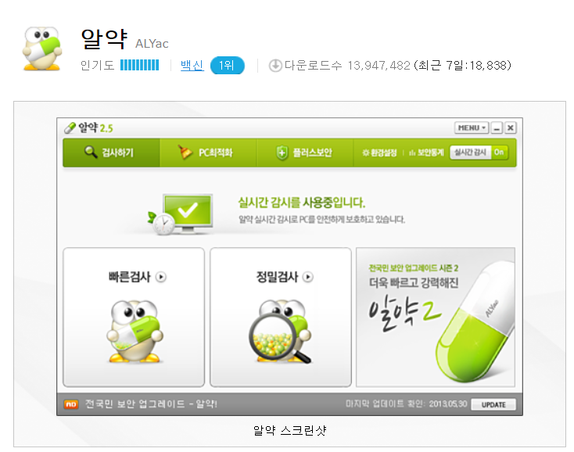
Task: Click the download count arrow icon
Action: (x=275, y=66)
